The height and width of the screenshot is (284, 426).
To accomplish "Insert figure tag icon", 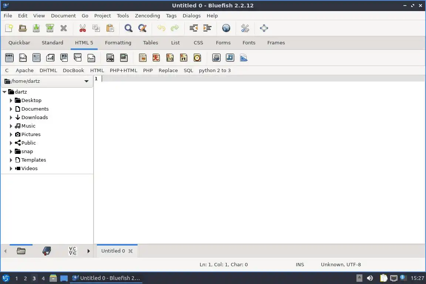I will tap(124, 58).
